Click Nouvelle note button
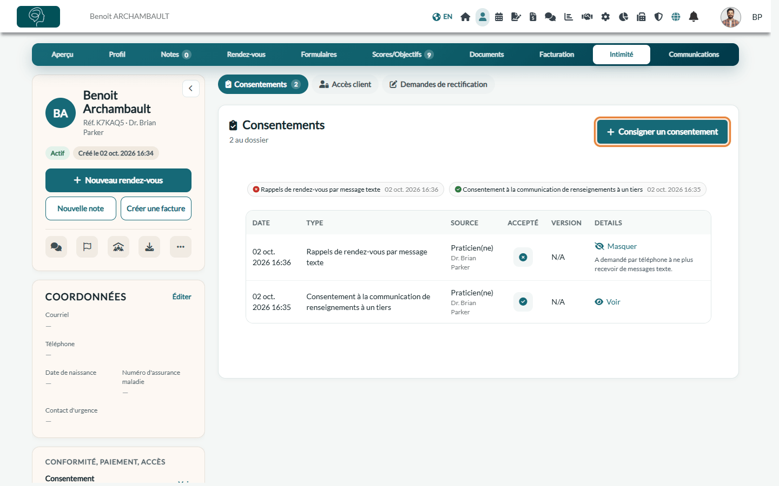Image resolution: width=779 pixels, height=486 pixels. (81, 208)
